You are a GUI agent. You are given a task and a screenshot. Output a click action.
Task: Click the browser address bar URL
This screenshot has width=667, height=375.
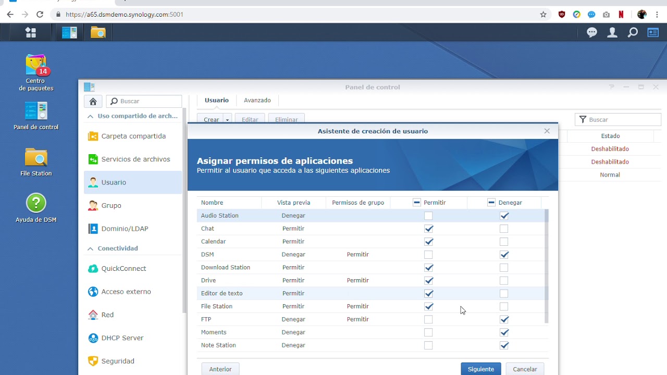(x=125, y=15)
